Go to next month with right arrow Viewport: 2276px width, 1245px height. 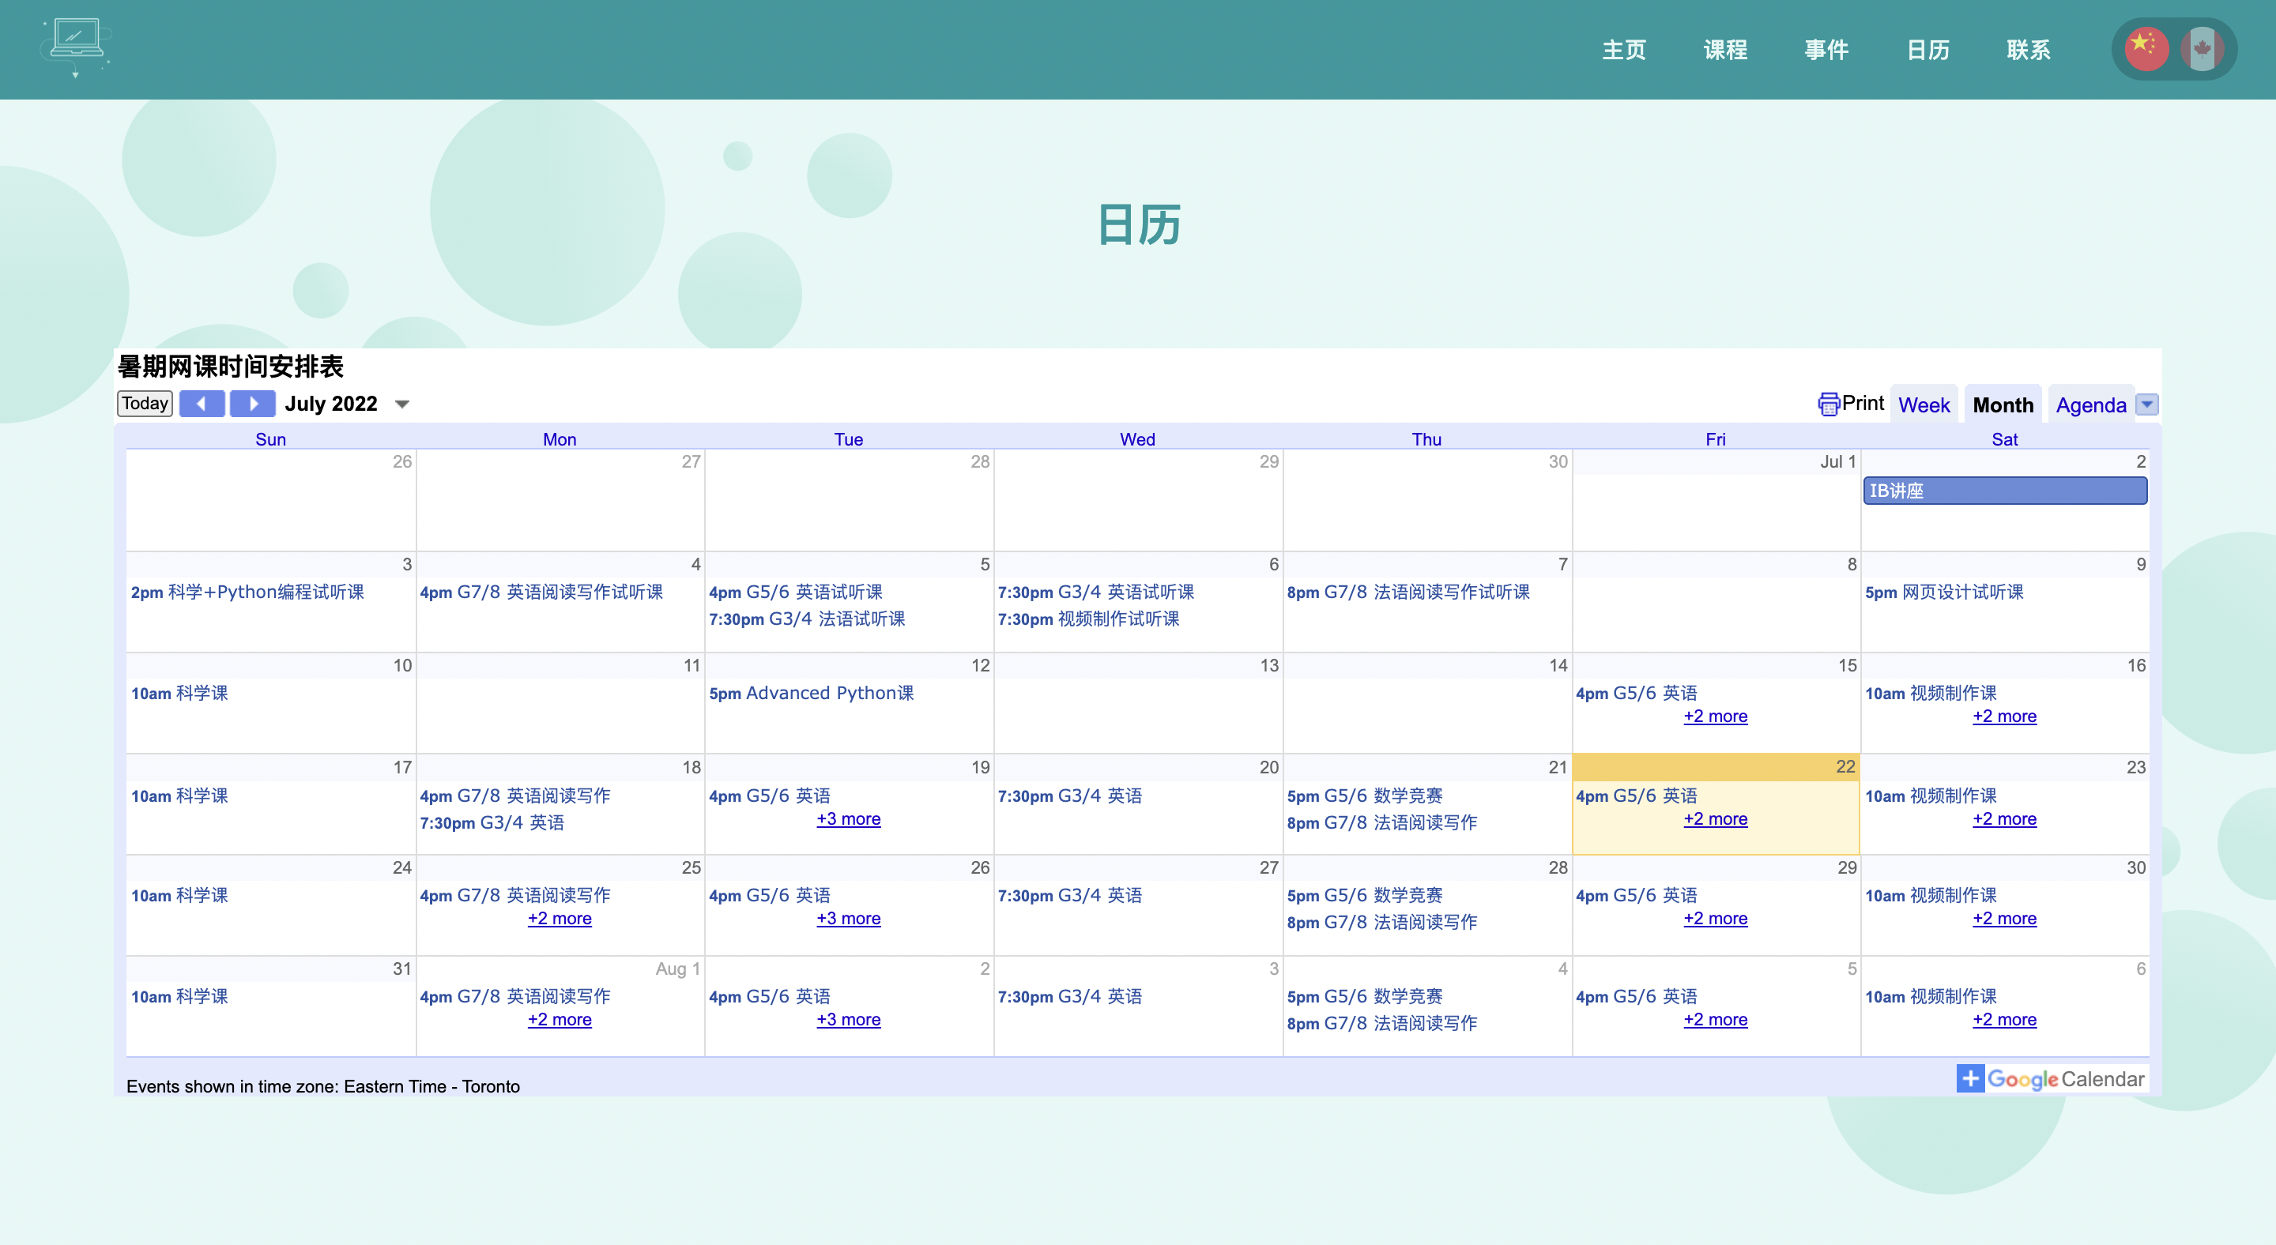[x=253, y=404]
